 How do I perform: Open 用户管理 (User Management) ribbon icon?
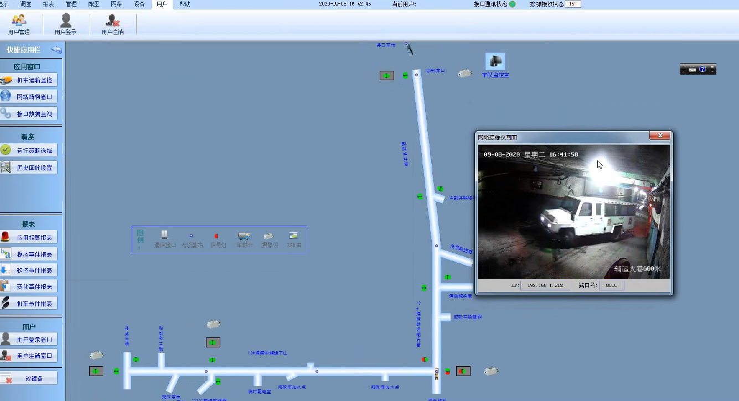[19, 24]
